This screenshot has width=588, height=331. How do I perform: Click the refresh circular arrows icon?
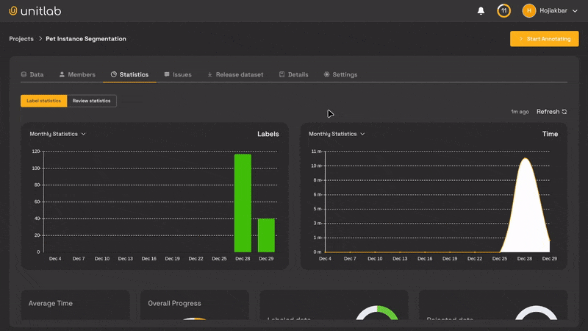(564, 112)
